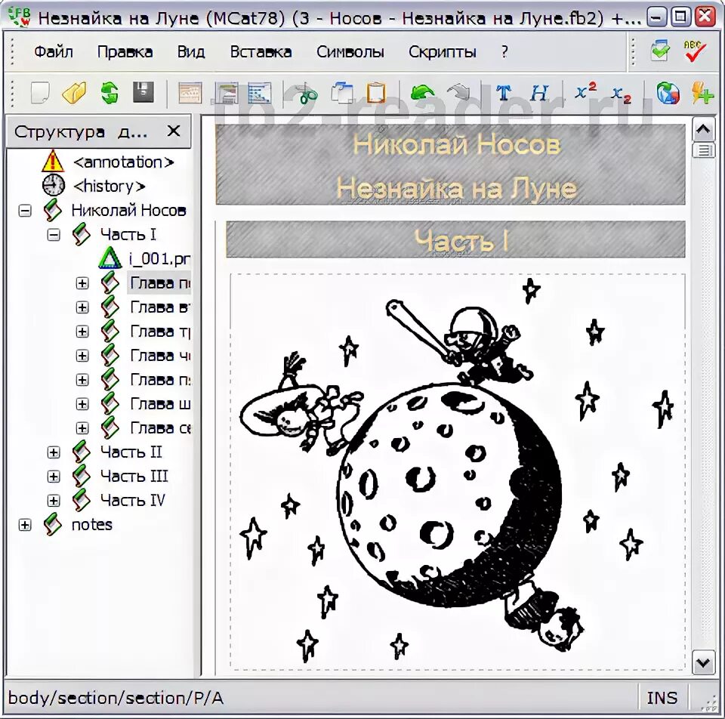Expand the Часть III node

(x=54, y=477)
